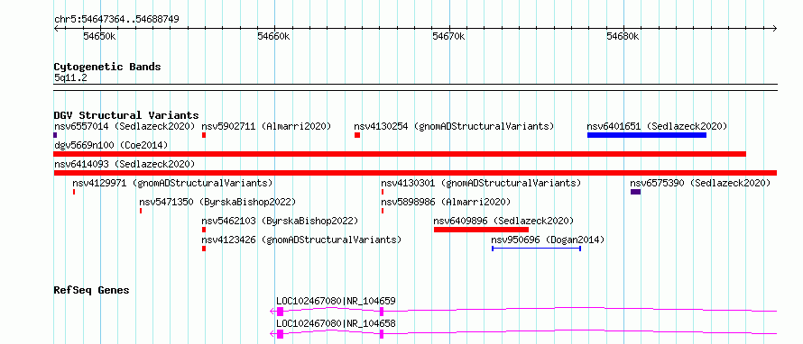Click the LOC102467080|NR_104659 gene label
Screen dimensions: 803x344
(x=336, y=301)
